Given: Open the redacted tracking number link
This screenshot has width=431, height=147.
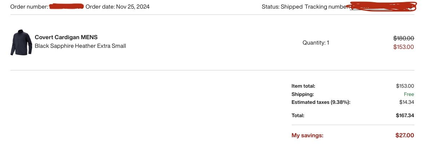Looking at the screenshot, I should 382,6.
